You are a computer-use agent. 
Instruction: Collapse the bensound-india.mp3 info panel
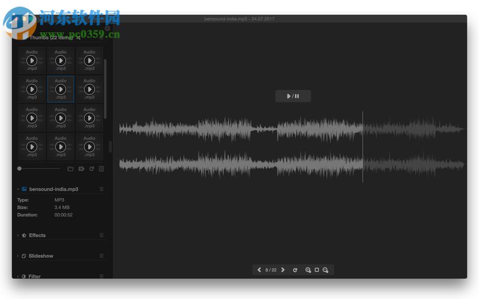click(x=18, y=189)
